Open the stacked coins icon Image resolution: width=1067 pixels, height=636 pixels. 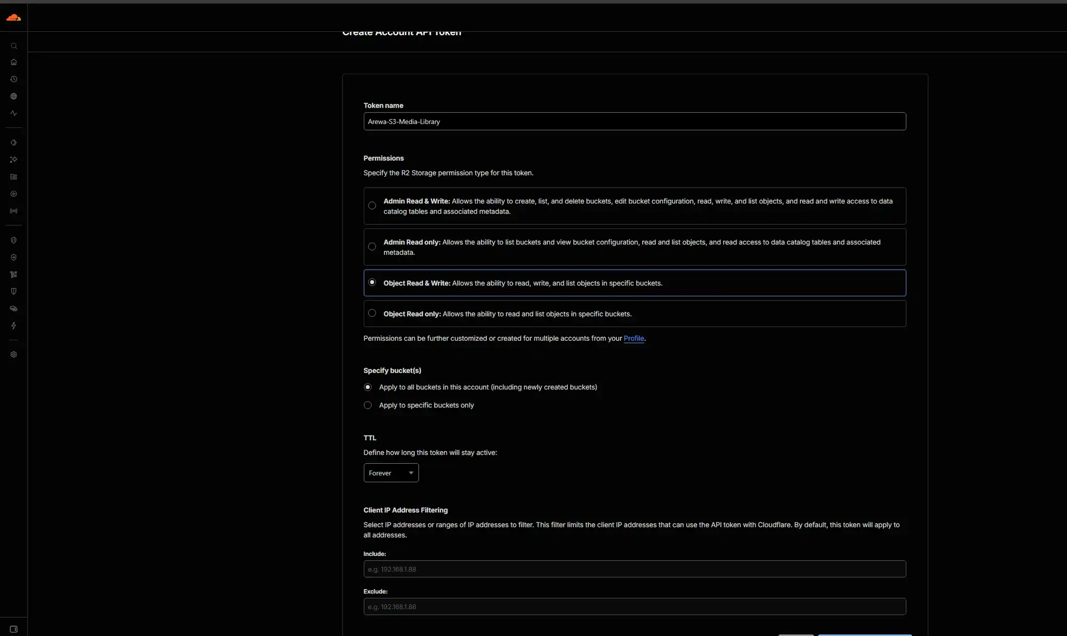tap(14, 308)
